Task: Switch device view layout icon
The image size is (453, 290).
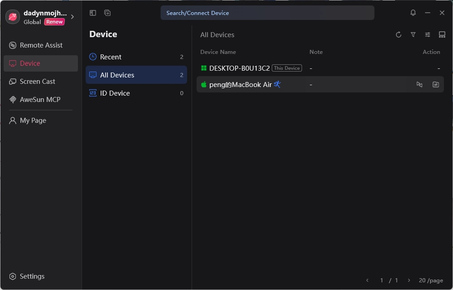Action: [442, 34]
